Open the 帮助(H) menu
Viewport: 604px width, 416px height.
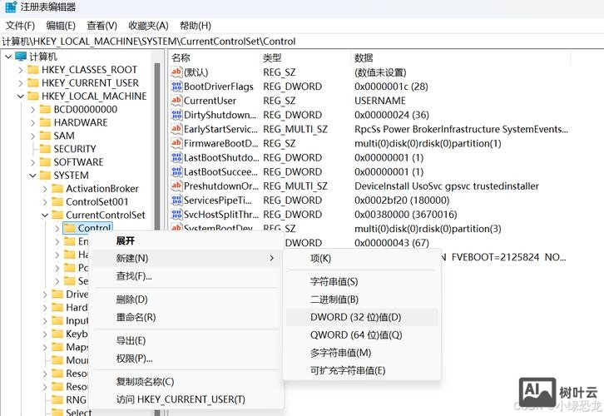[196, 26]
